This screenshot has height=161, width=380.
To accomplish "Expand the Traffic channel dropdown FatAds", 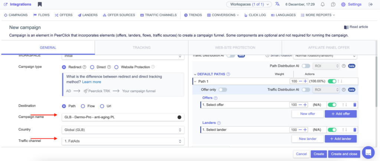I will [x=122, y=141].
